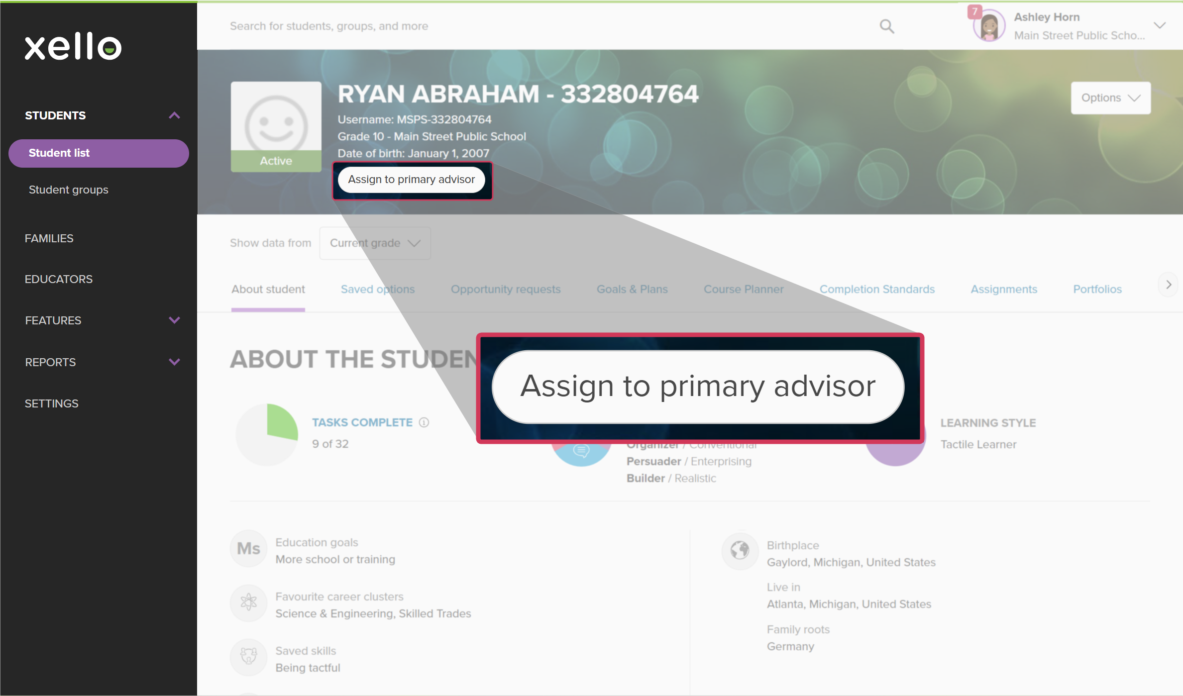The height and width of the screenshot is (696, 1183).
Task: Collapse the Students sidebar section
Action: coord(174,115)
